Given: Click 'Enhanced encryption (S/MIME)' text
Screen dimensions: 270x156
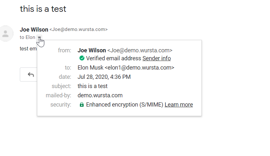Looking at the screenshot, I should pyautogui.click(x=125, y=105).
